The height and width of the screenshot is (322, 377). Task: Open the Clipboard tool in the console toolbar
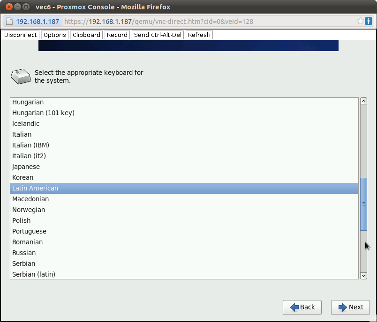point(86,35)
